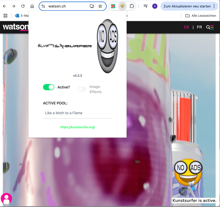Click the Kunstsurfer logo text in popup
The height and width of the screenshot is (207, 220).
[x=65, y=46]
